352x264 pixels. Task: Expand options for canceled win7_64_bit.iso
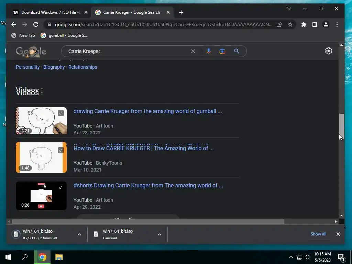159,234
